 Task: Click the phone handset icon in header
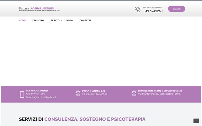pyautogui.click(x=137, y=10)
